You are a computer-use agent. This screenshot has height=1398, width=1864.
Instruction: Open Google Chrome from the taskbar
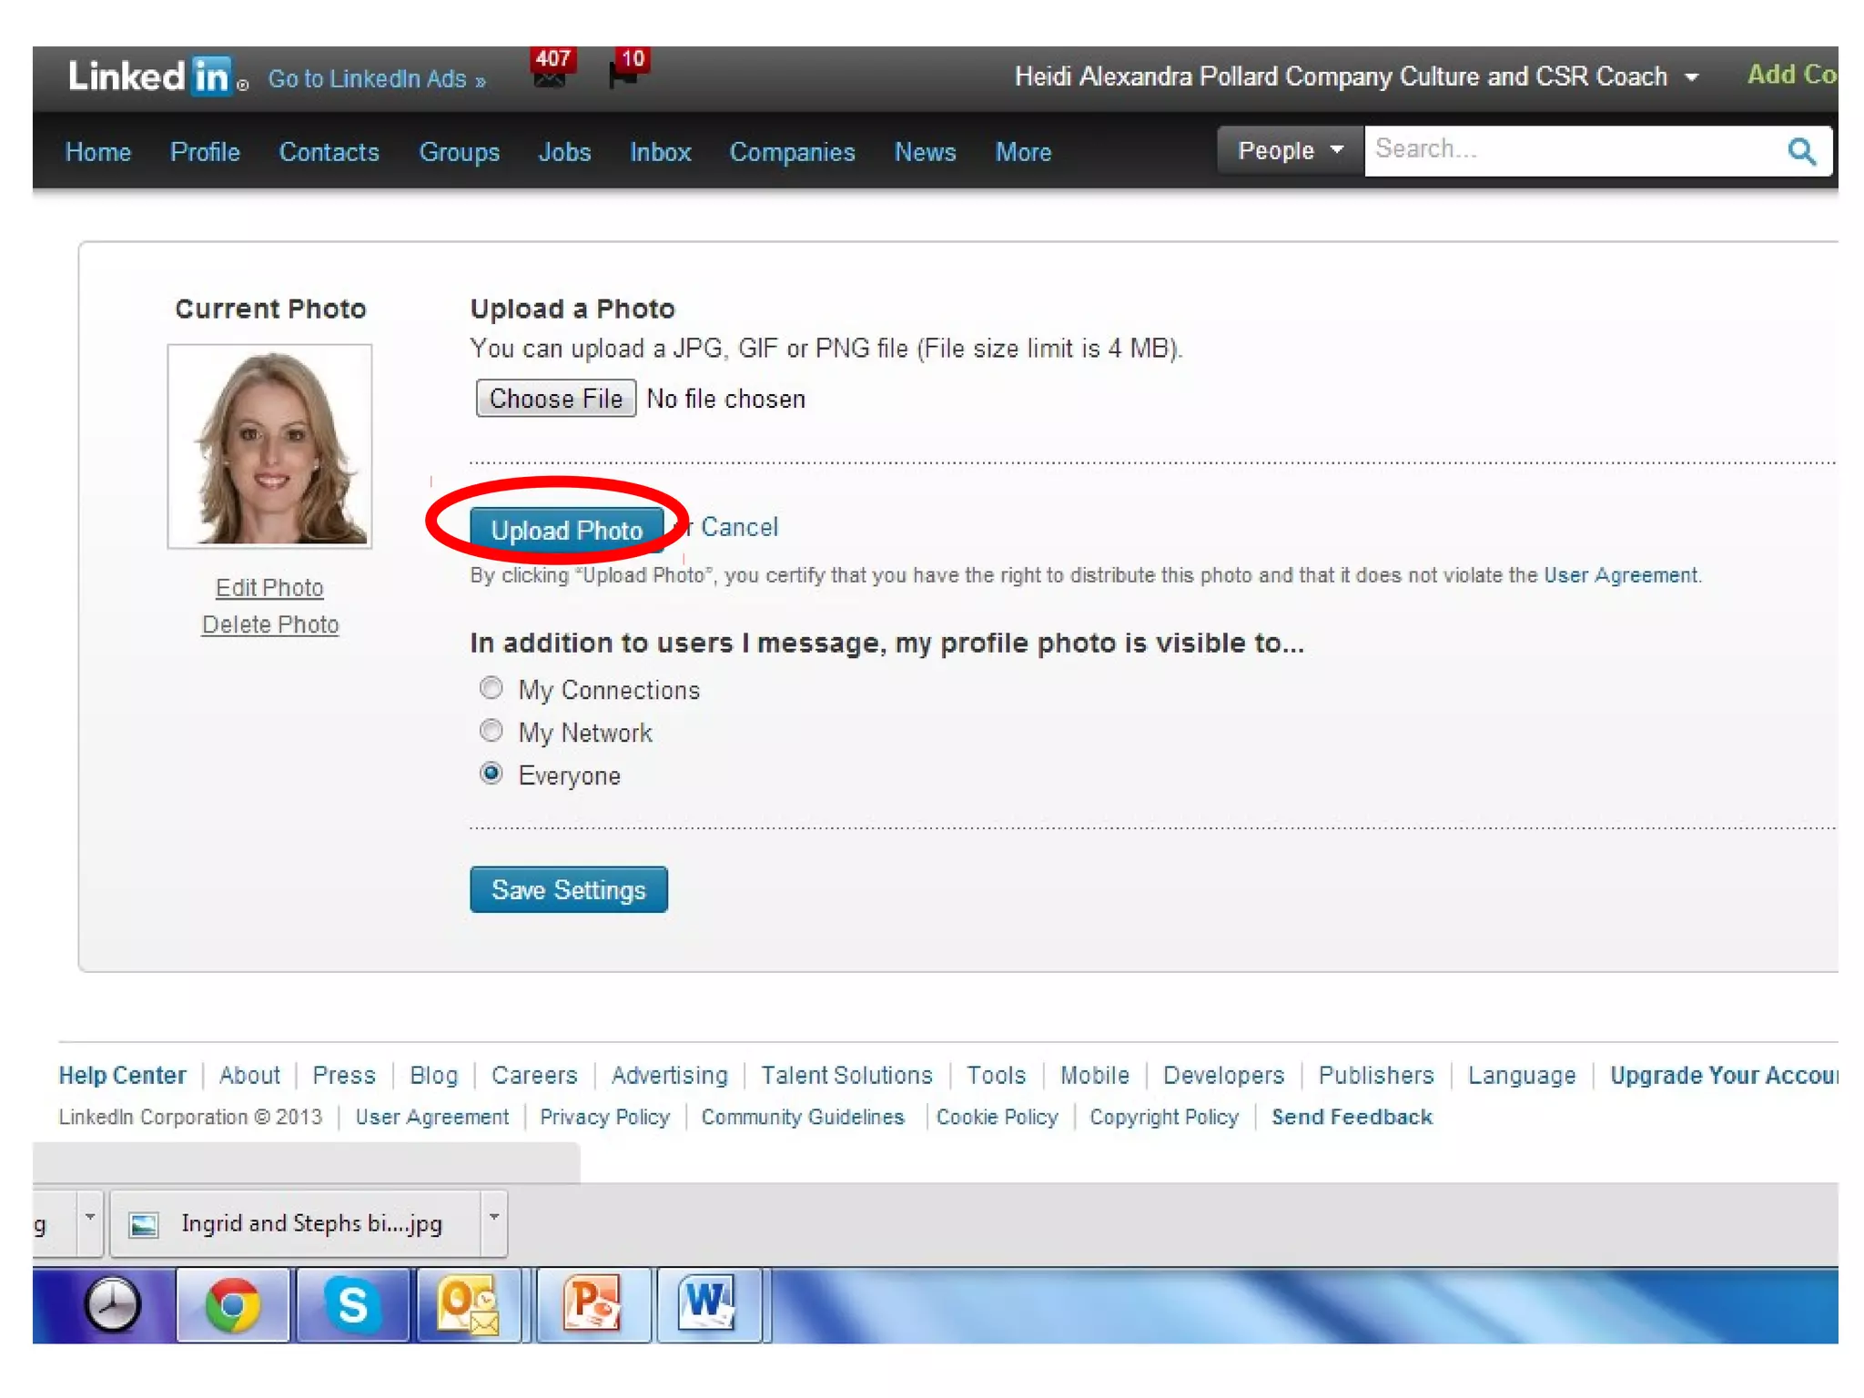233,1305
